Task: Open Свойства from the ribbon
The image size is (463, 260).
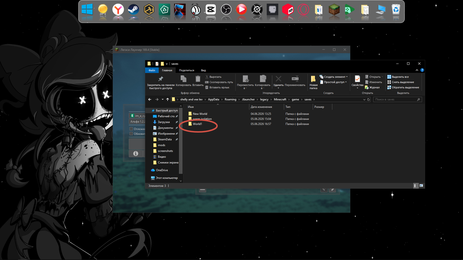Action: click(357, 82)
